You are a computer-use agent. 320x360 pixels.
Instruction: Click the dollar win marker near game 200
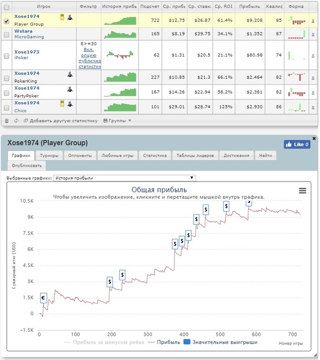pyautogui.click(x=110, y=282)
